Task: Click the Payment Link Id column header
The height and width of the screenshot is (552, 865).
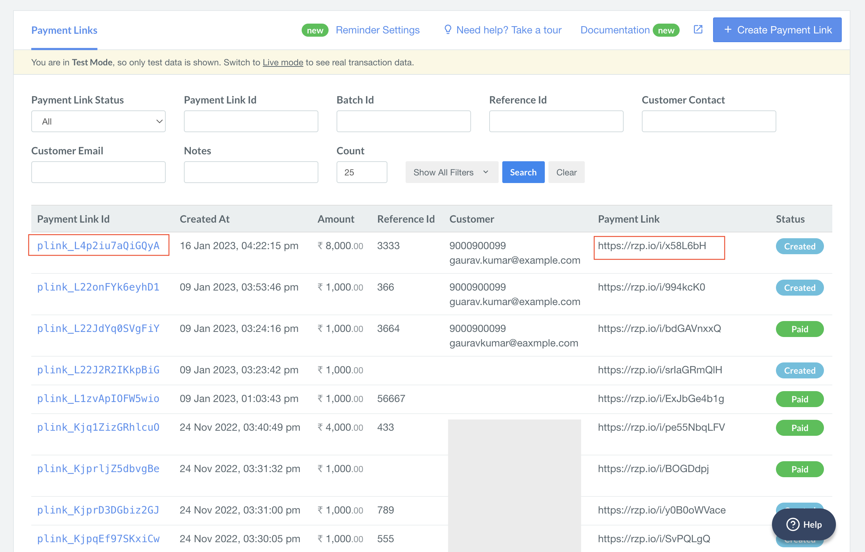Action: [73, 219]
